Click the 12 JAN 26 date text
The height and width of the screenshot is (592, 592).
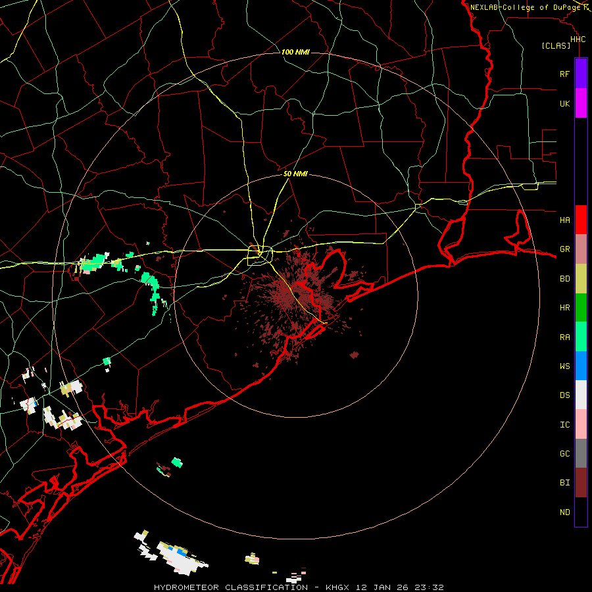tap(383, 587)
